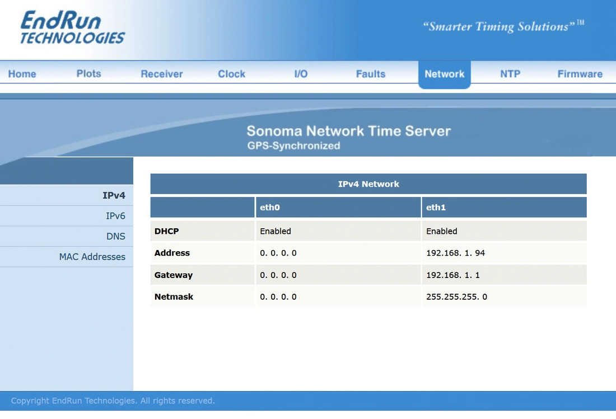
Task: Click the IPv4 Network table heading
Action: [368, 184]
